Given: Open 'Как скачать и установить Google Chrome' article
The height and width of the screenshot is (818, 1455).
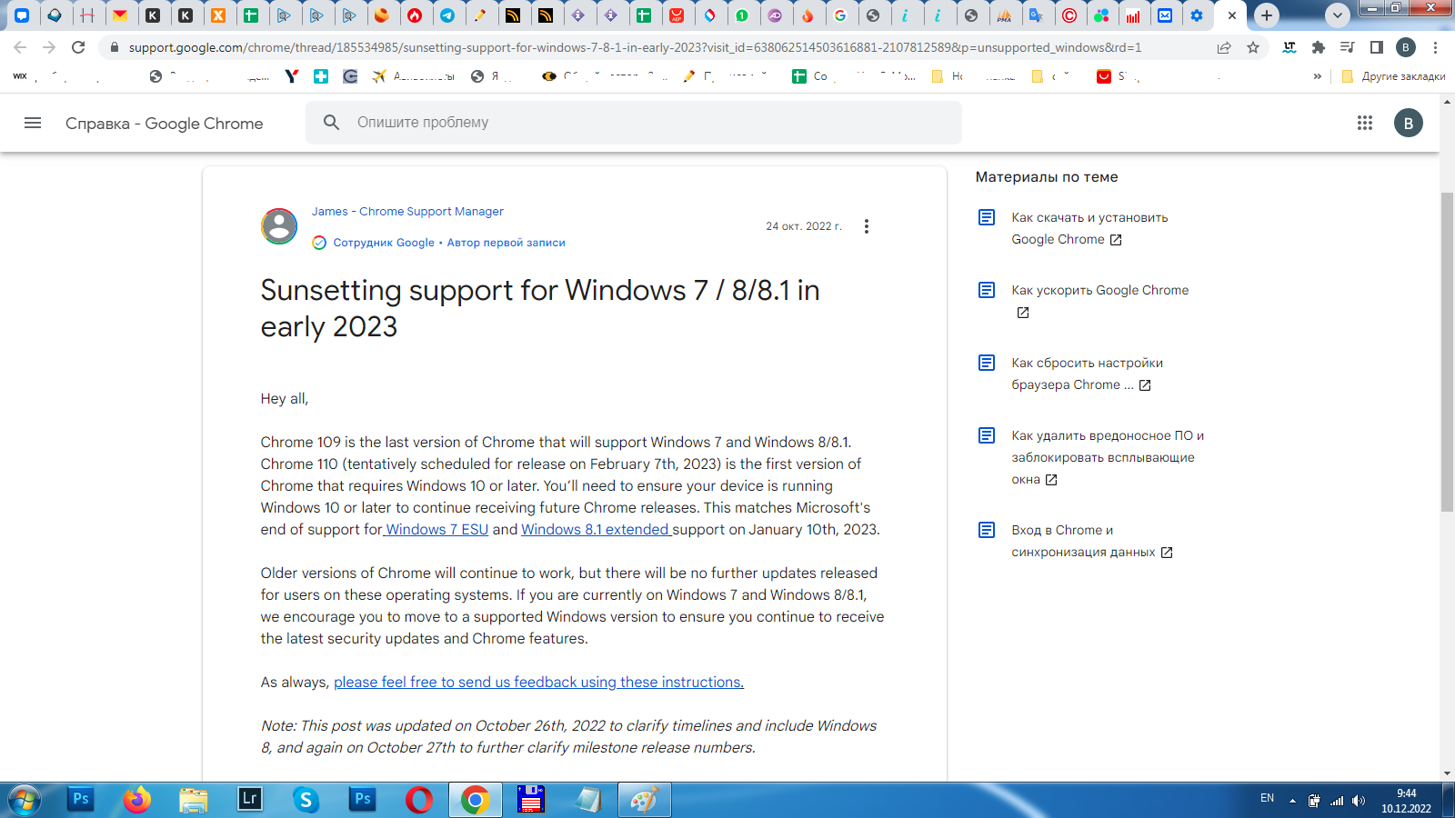Looking at the screenshot, I should 1089,228.
